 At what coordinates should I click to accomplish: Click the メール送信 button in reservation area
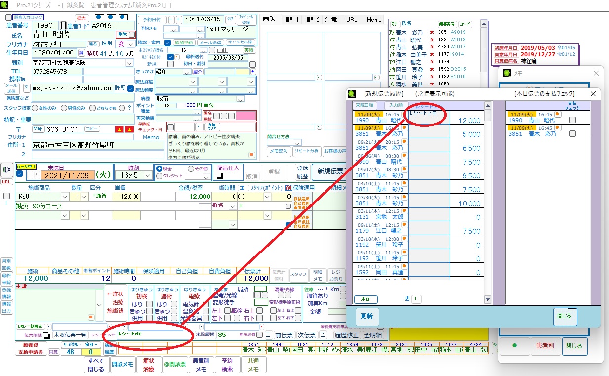(x=210, y=42)
